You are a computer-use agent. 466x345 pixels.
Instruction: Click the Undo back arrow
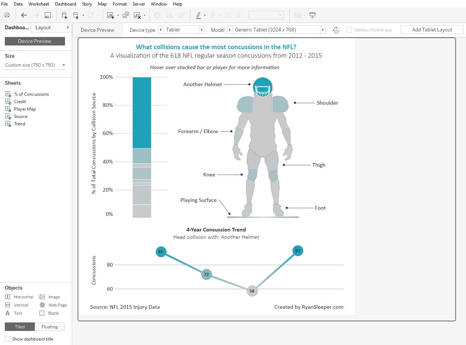pyautogui.click(x=24, y=15)
